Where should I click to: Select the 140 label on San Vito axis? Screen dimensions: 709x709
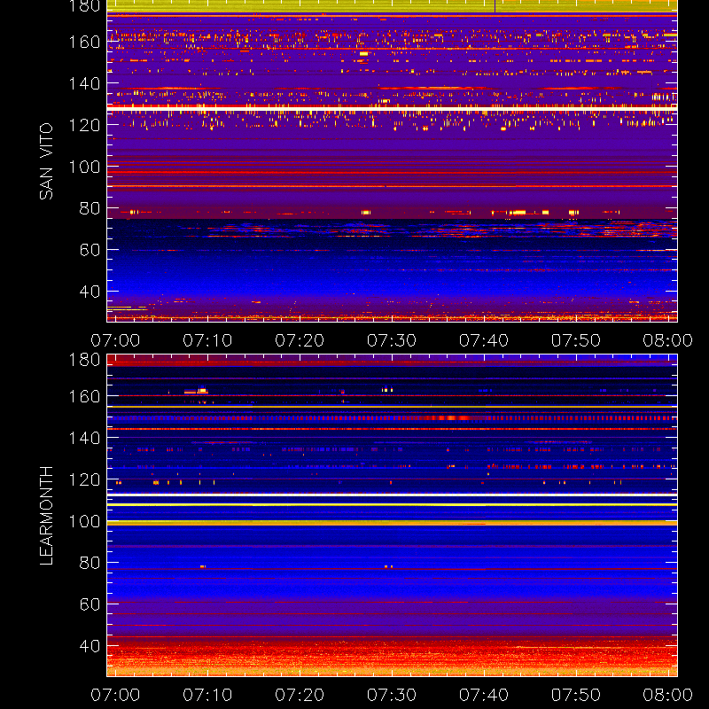tap(84, 83)
